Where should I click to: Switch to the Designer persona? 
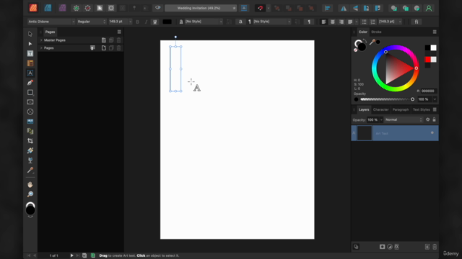[x=48, y=8]
